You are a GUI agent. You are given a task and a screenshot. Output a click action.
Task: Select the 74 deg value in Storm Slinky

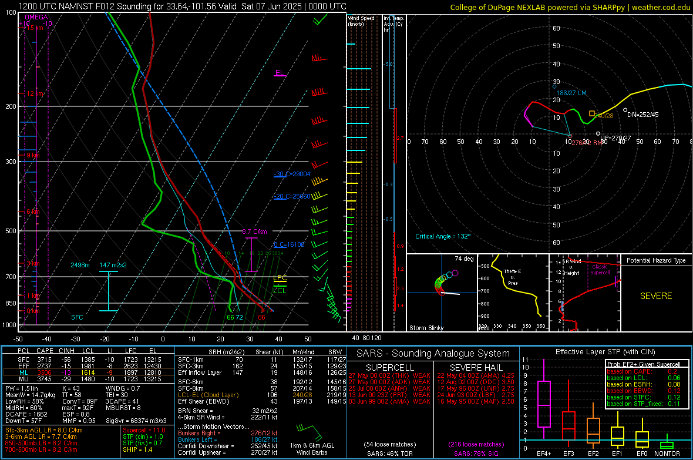tap(464, 258)
